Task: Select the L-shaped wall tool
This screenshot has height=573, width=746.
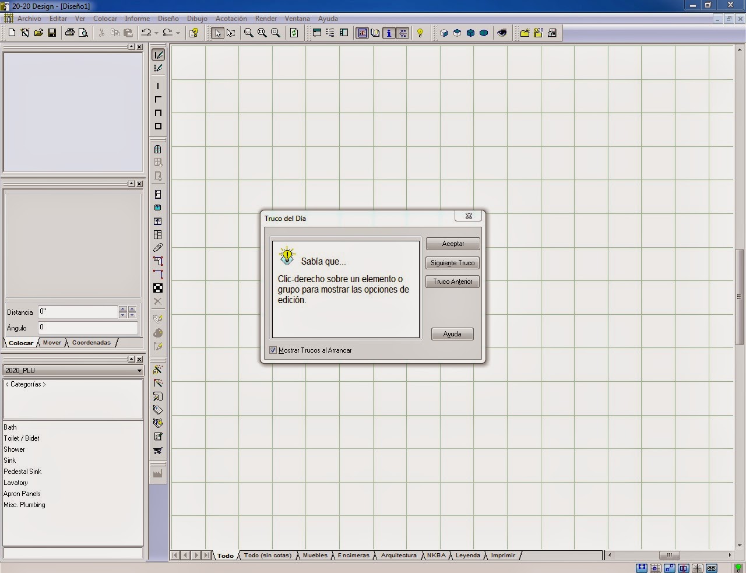Action: pyautogui.click(x=158, y=99)
